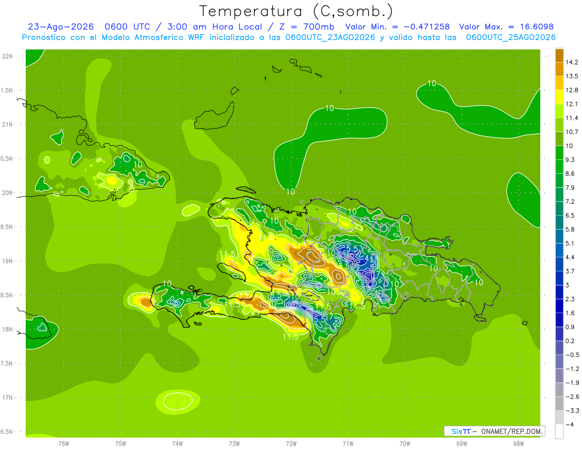Click the colorbar value "6.5"
The width and height of the screenshot is (582, 450).
571,216
